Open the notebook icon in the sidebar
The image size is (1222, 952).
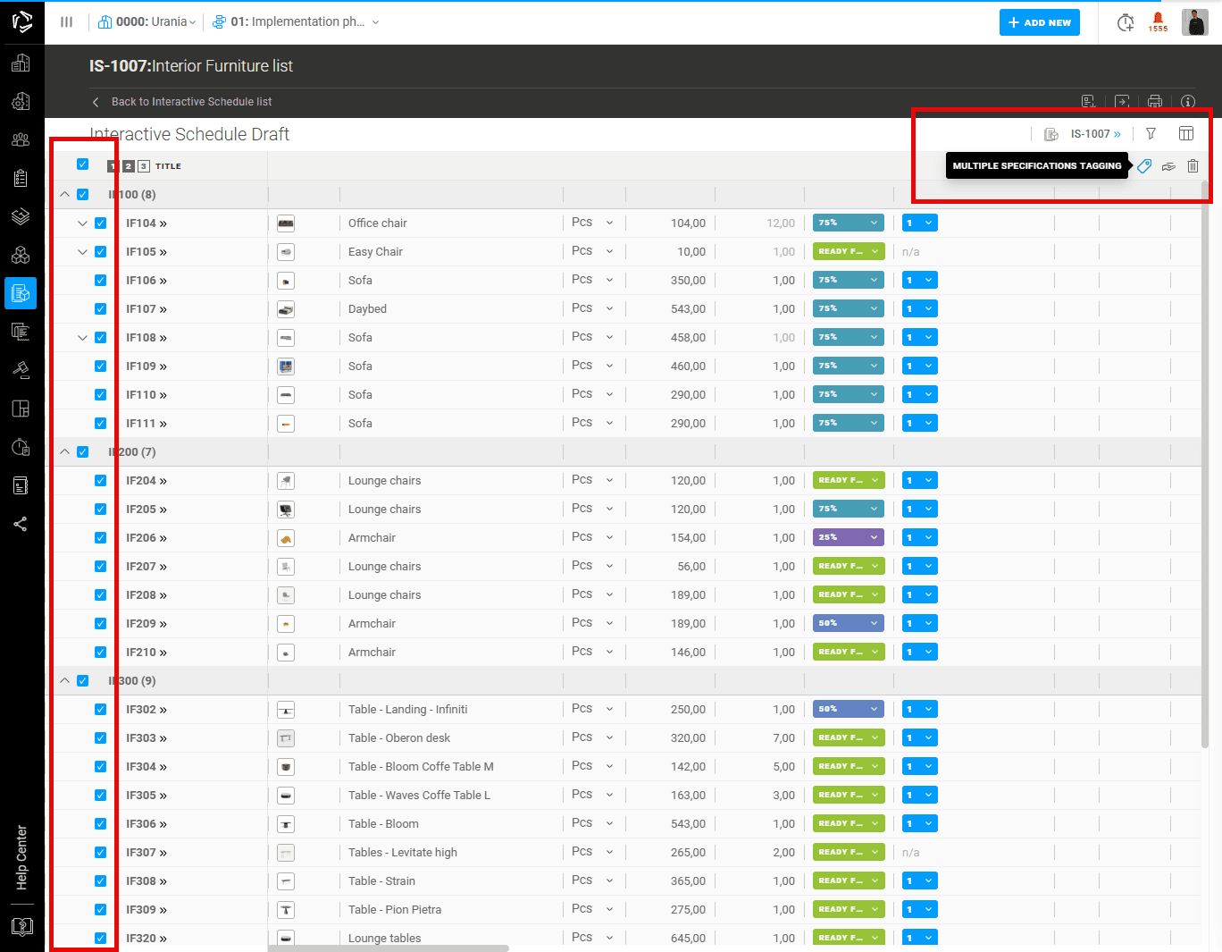21,485
